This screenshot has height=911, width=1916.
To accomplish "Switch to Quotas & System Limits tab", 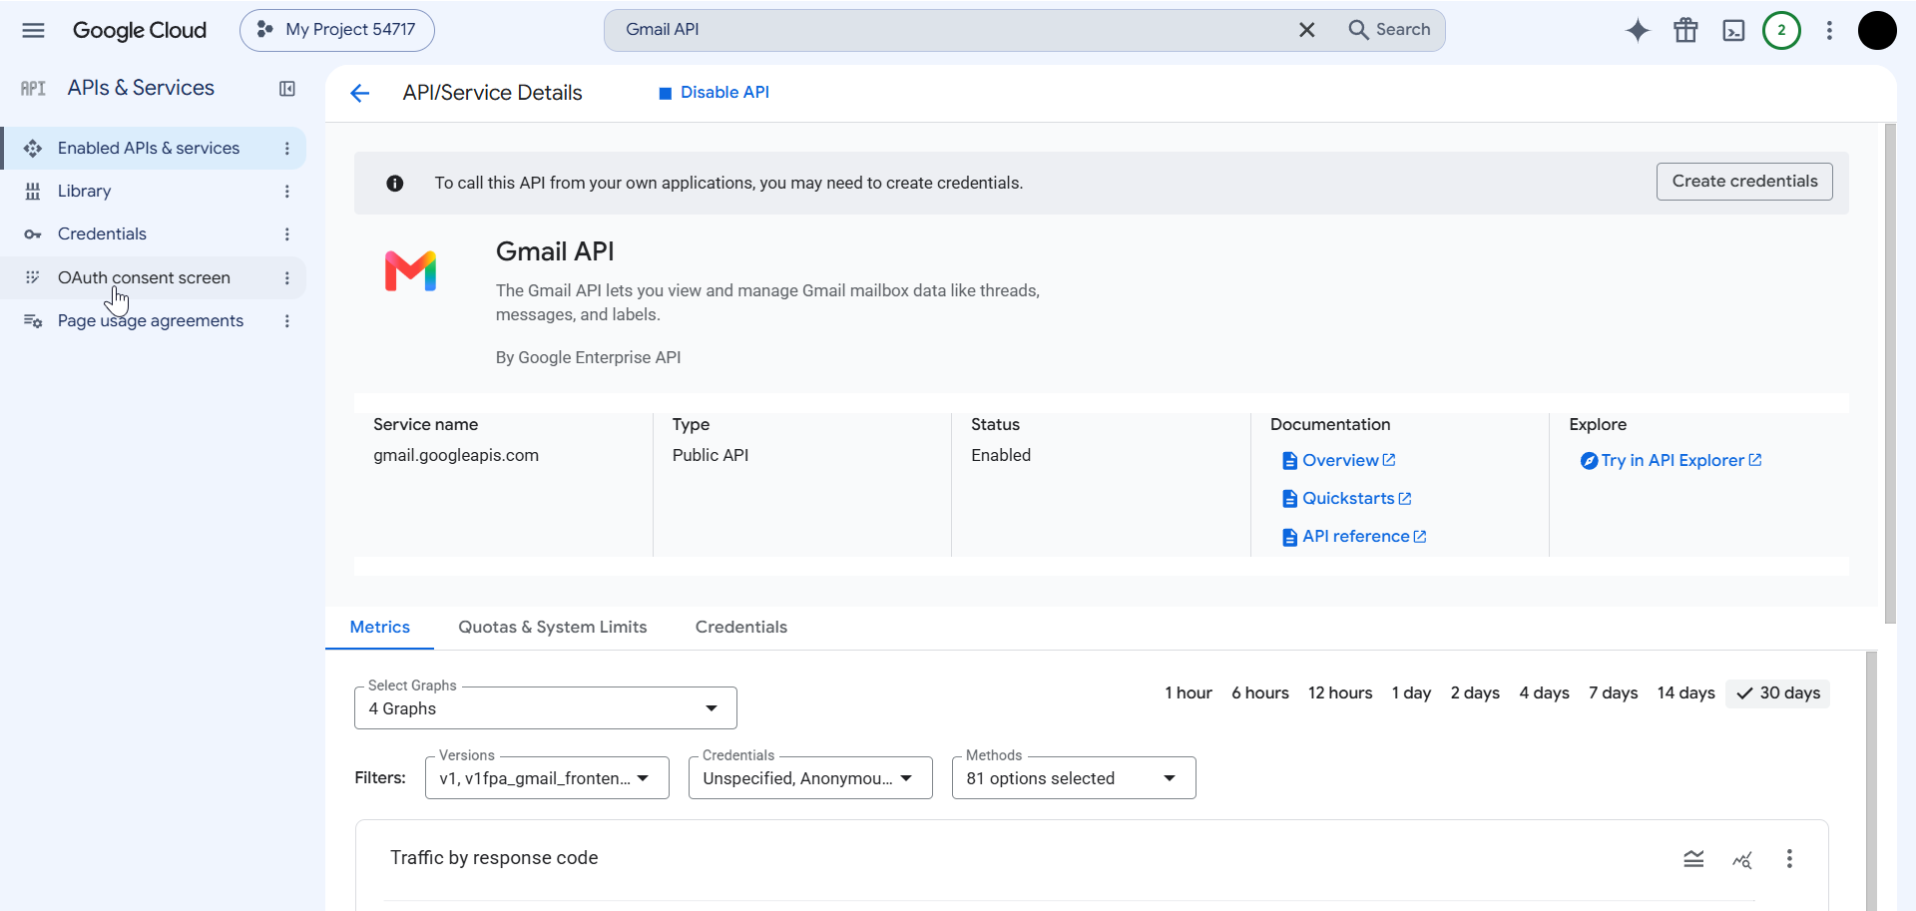I will 553,627.
